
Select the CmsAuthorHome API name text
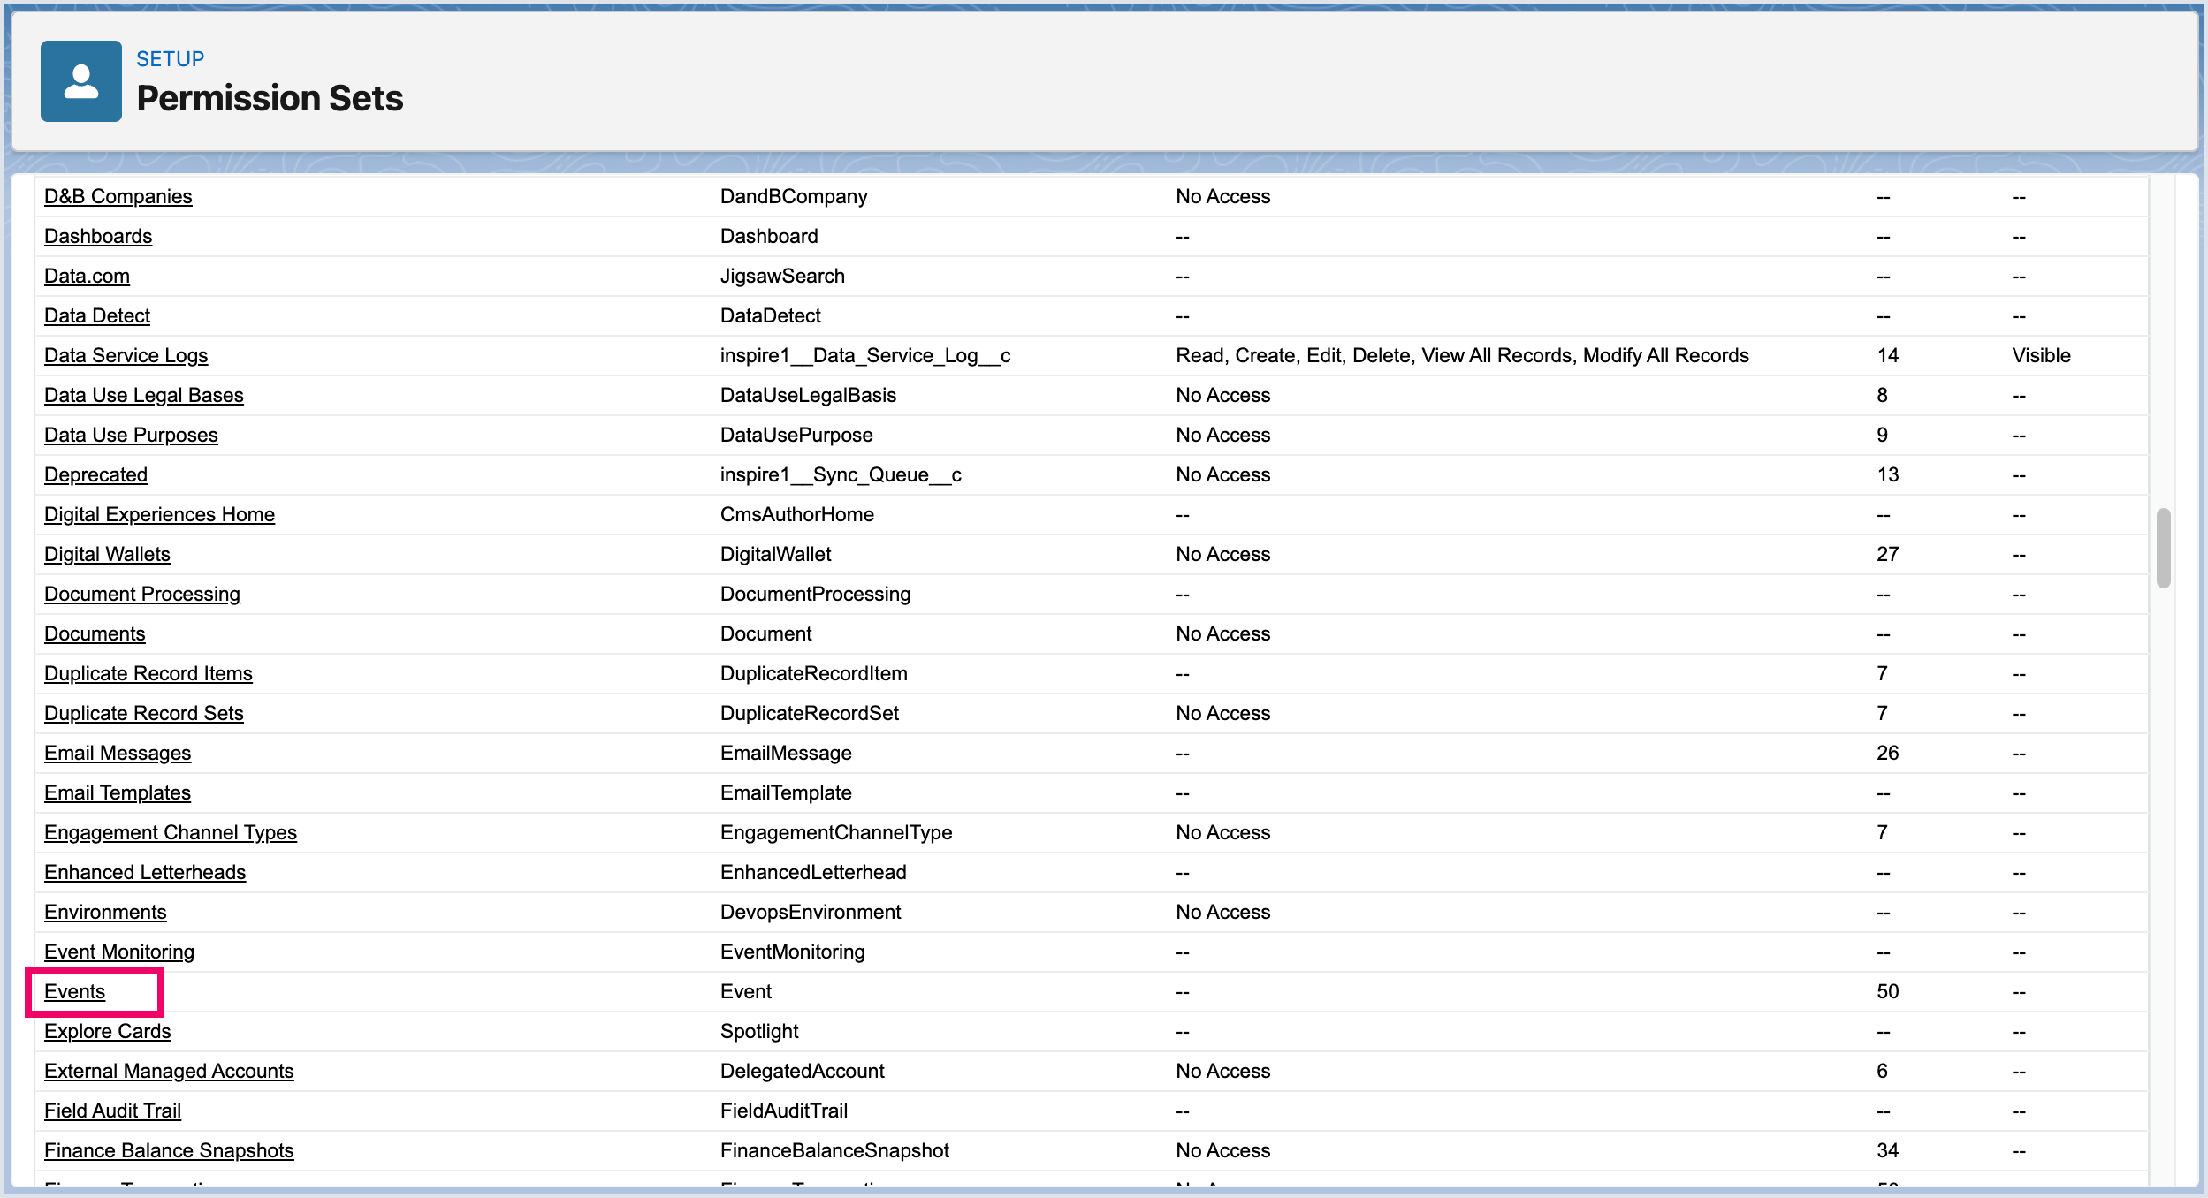click(797, 514)
